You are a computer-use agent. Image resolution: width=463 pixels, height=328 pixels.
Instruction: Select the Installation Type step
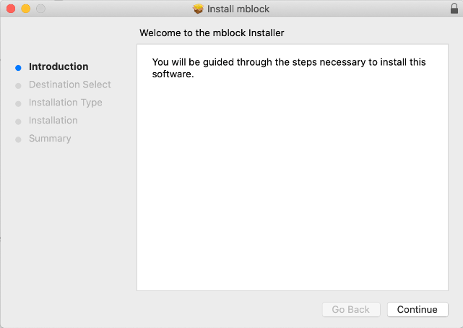pos(66,103)
